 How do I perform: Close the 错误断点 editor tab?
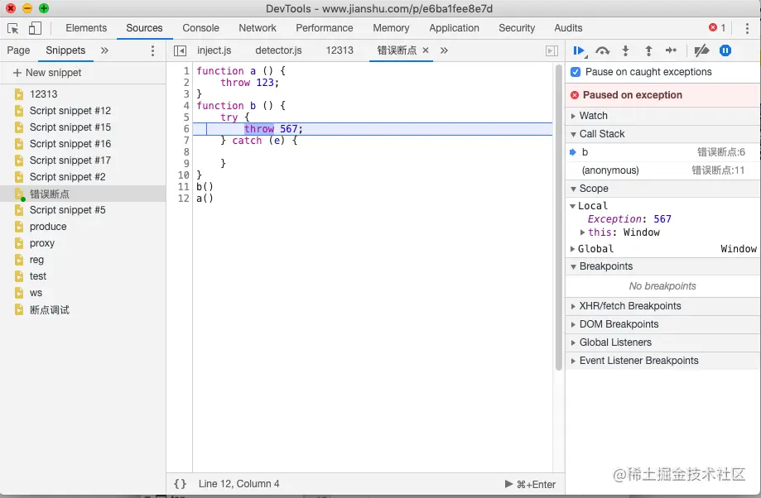(426, 50)
